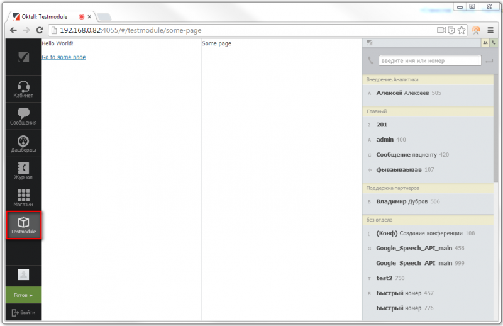Click the Oktell logo in sidebar
This screenshot has width=503, height=326.
(x=23, y=57)
